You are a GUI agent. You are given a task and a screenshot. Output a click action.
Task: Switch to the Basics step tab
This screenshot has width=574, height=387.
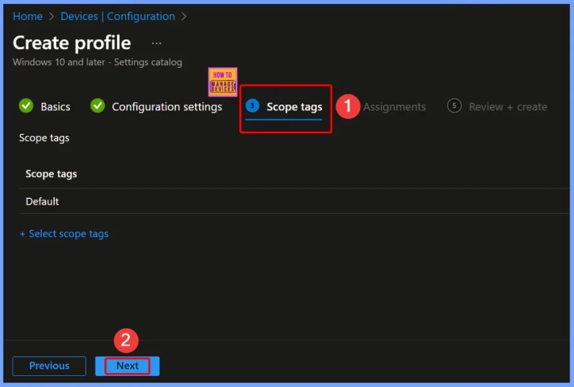coord(55,106)
